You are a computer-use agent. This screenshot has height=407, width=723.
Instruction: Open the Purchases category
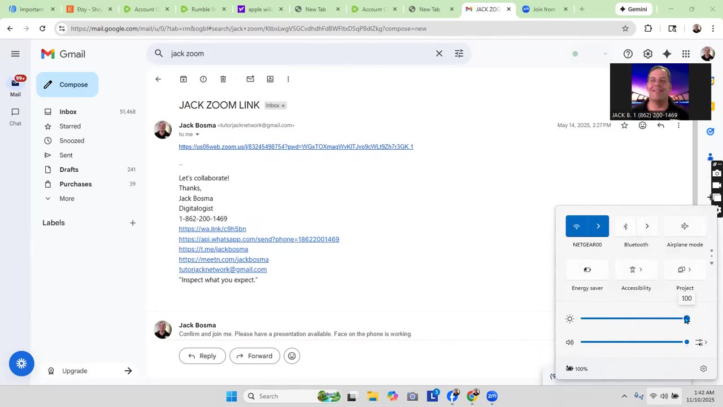76,184
